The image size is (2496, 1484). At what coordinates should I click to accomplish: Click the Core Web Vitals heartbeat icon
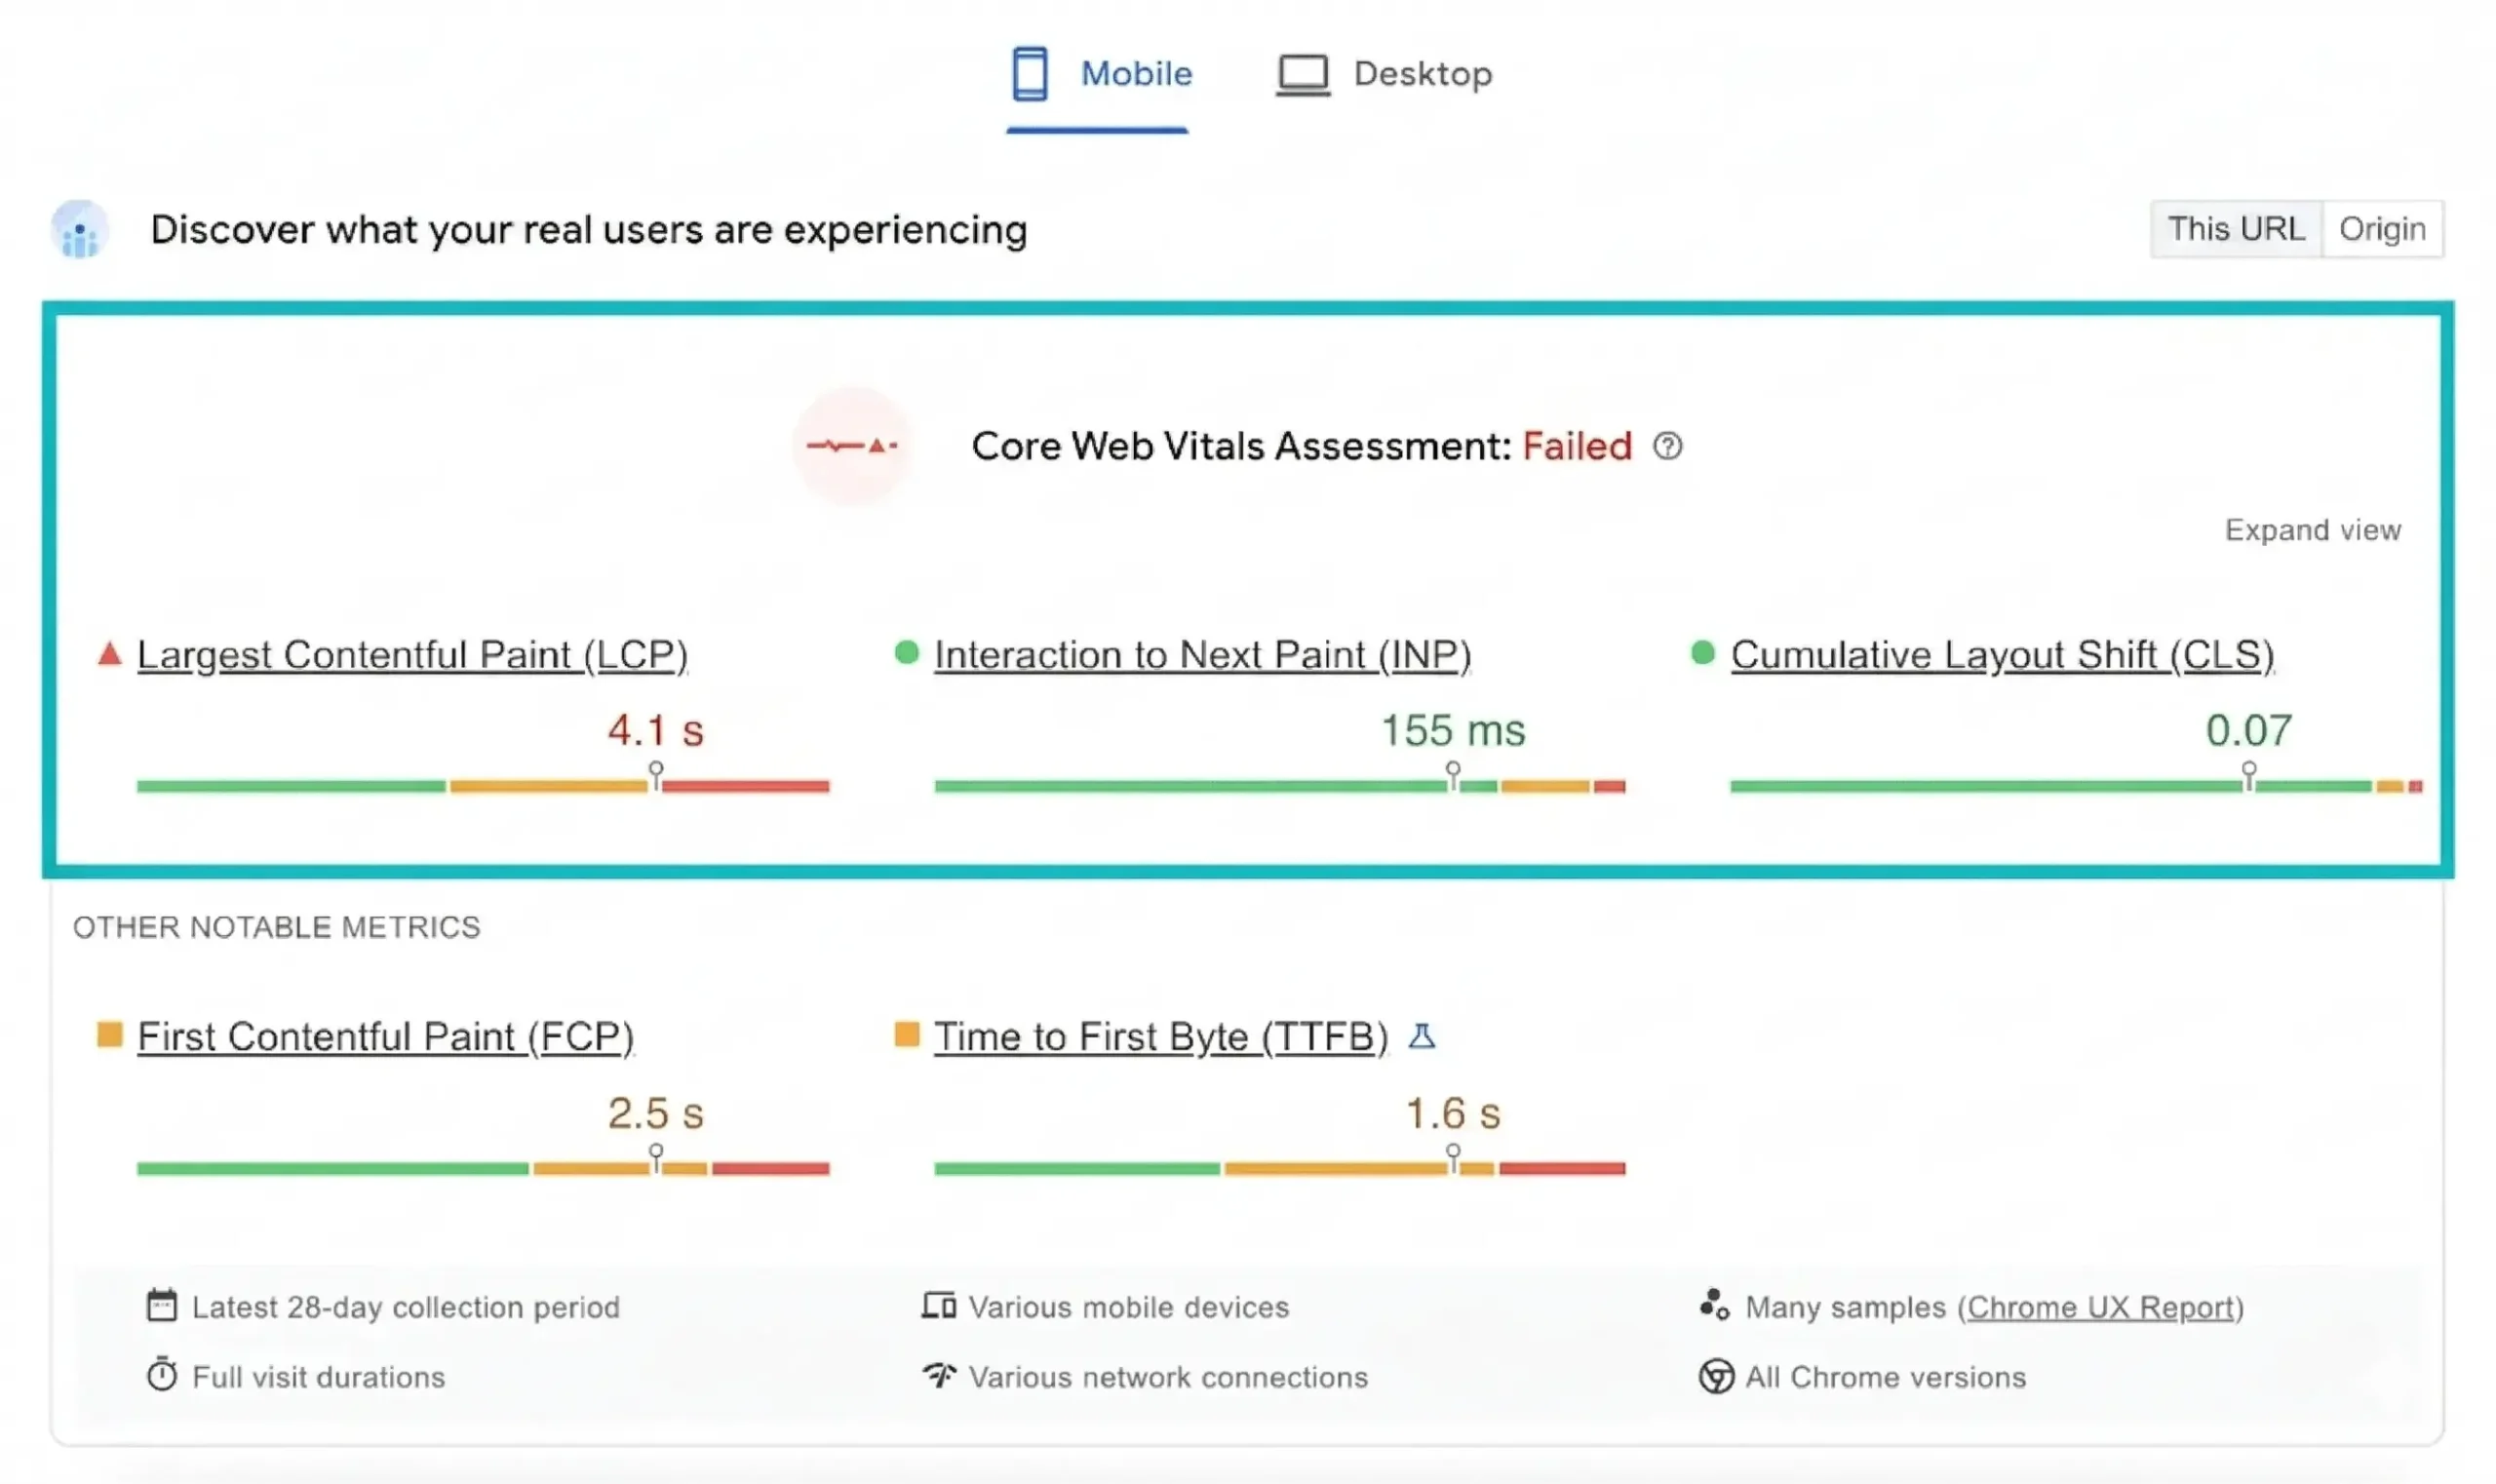pos(851,447)
